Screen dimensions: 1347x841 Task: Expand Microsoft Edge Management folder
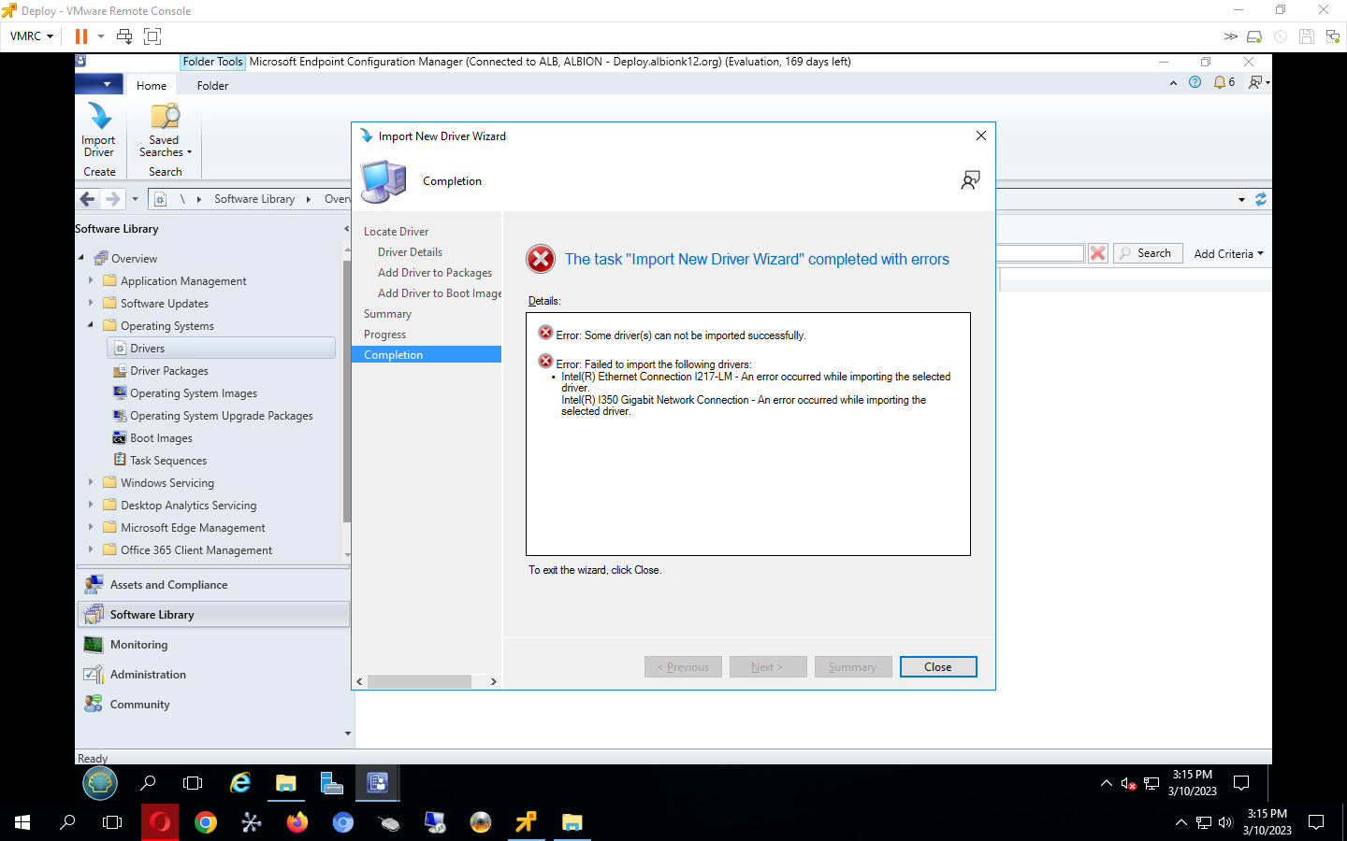click(x=91, y=527)
